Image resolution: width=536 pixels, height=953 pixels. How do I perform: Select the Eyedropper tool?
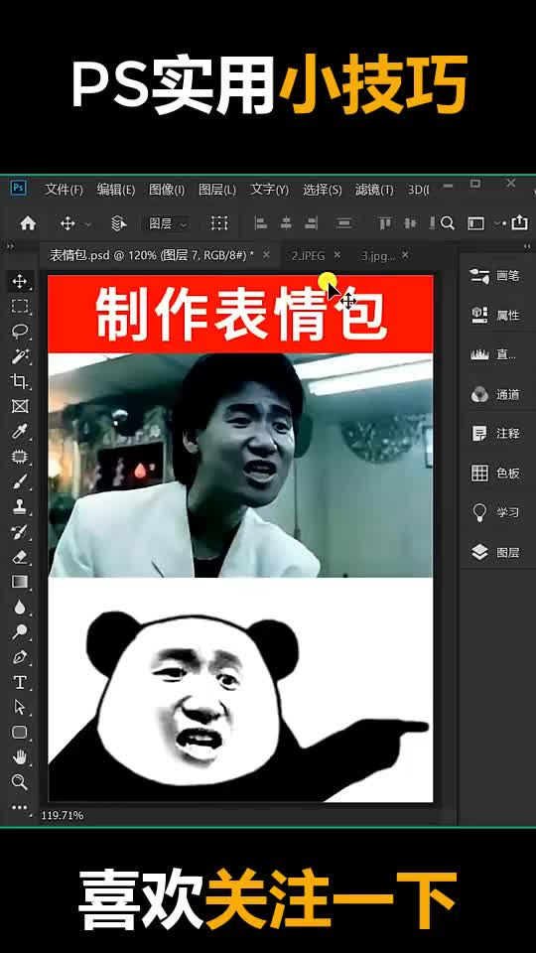tap(20, 431)
